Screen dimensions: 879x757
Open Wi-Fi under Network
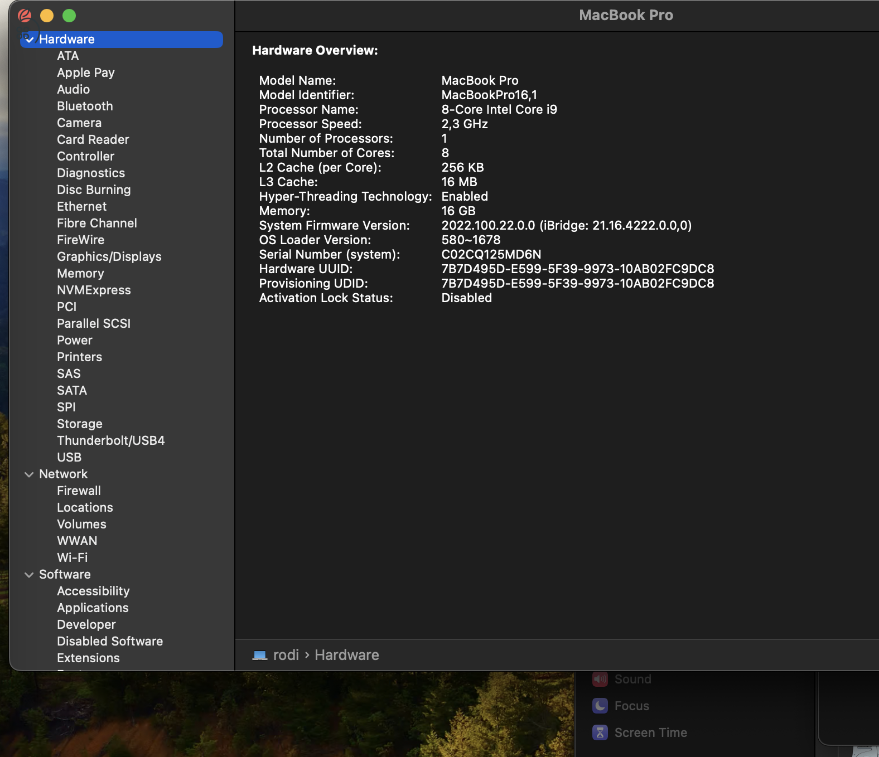[x=73, y=557]
